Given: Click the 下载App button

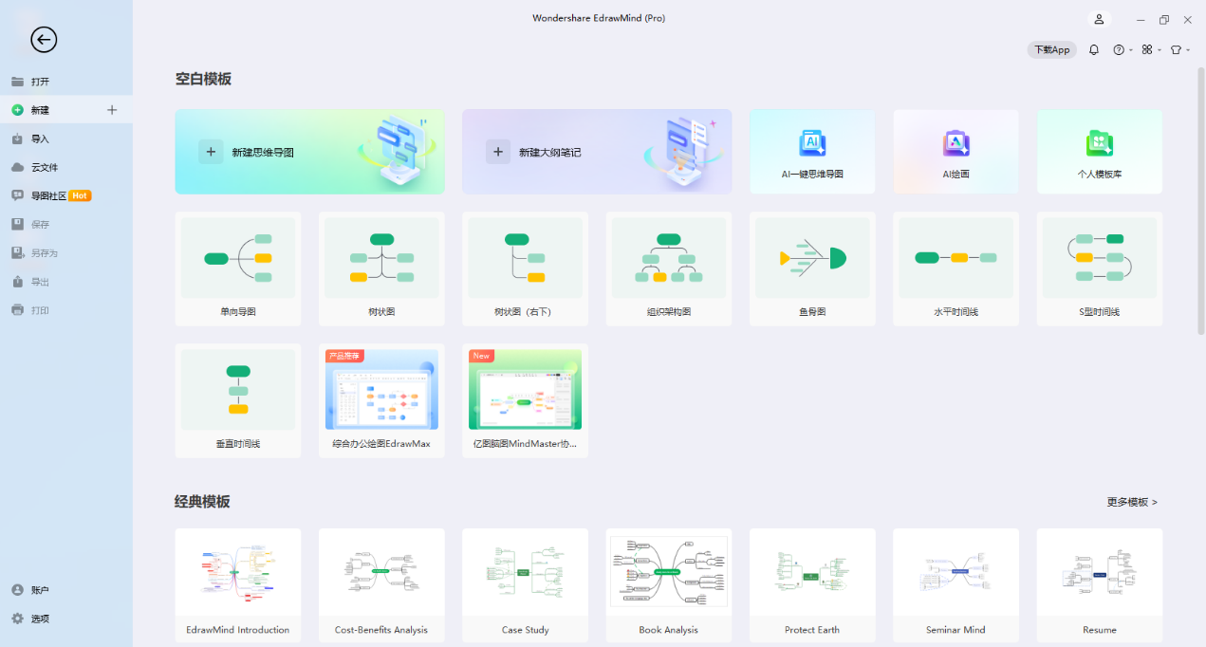Looking at the screenshot, I should coord(1051,50).
